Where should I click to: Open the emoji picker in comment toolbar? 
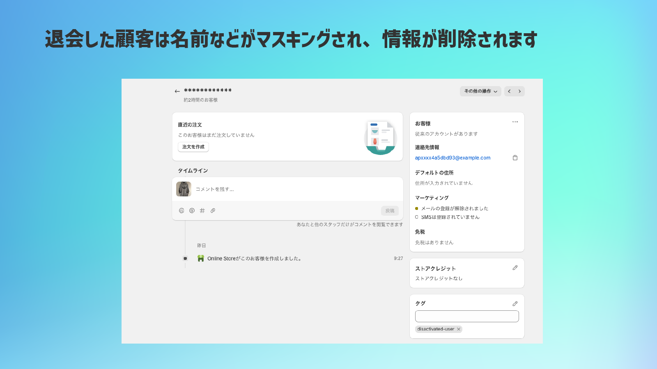(x=181, y=210)
